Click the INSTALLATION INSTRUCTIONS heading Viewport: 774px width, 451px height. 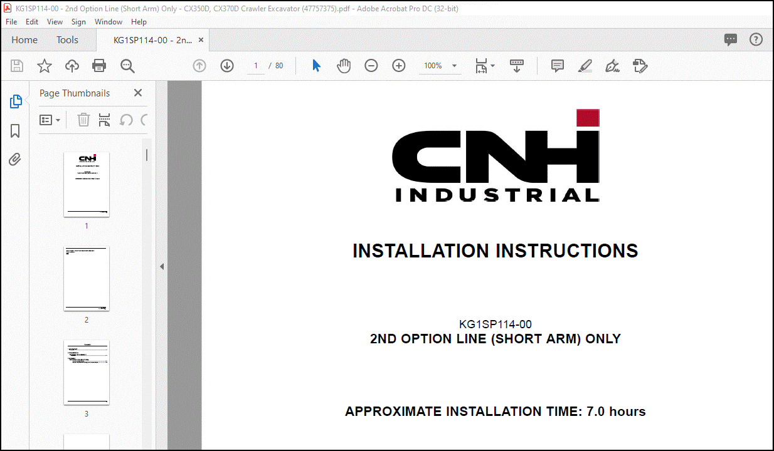pyautogui.click(x=495, y=251)
